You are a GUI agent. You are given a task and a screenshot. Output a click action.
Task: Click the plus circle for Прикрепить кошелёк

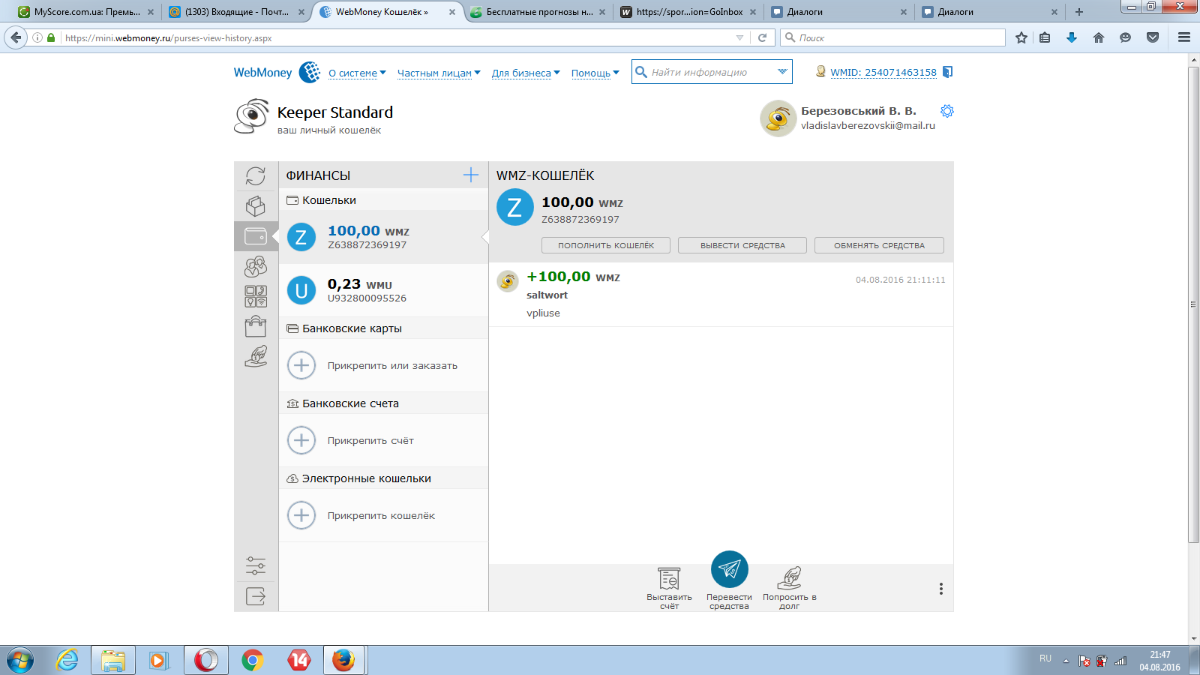point(301,515)
